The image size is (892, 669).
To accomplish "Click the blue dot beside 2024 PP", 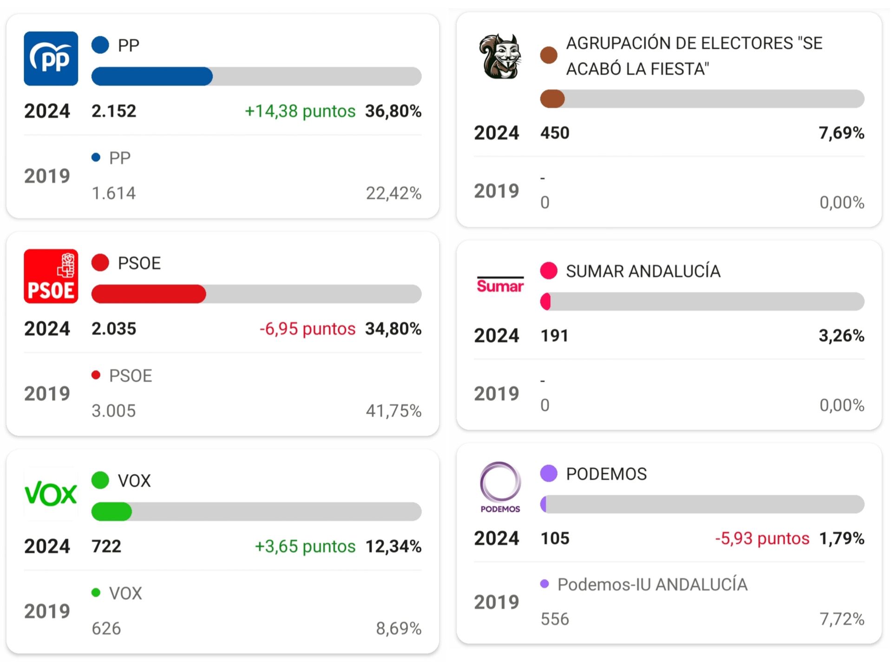I will tap(100, 45).
